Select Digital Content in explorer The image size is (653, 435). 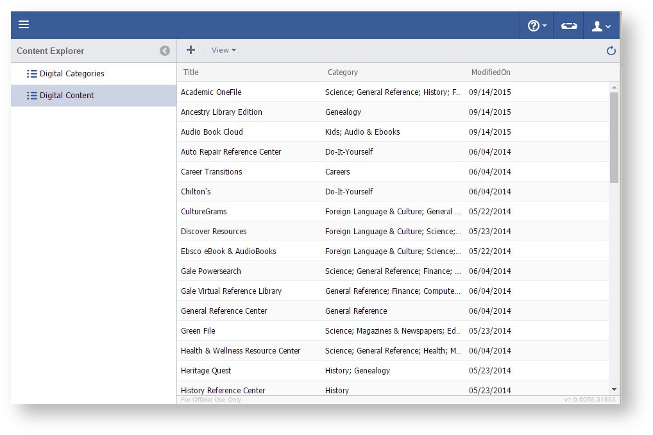tap(67, 96)
